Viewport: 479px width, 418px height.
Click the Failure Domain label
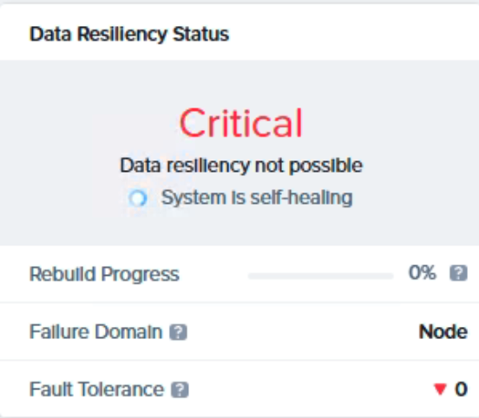(x=96, y=331)
